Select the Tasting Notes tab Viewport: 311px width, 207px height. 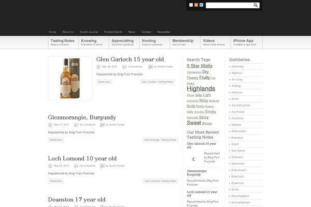coord(63,42)
